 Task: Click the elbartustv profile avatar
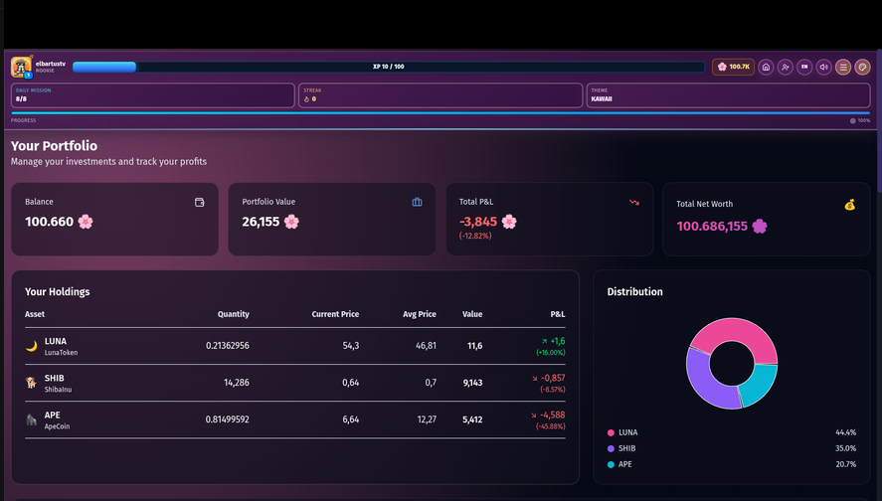(21, 67)
